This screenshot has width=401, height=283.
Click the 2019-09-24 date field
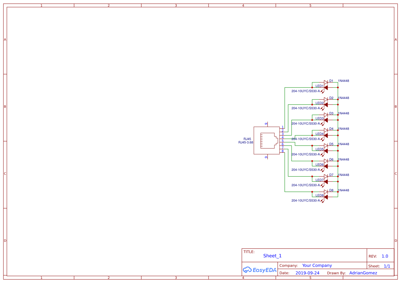[307, 273]
